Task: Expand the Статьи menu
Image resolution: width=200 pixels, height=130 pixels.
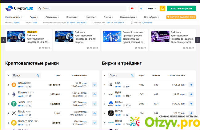Action: pyautogui.click(x=108, y=17)
